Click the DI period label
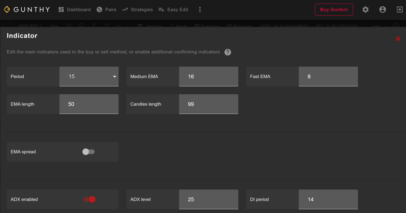This screenshot has width=406, height=213. (259, 199)
